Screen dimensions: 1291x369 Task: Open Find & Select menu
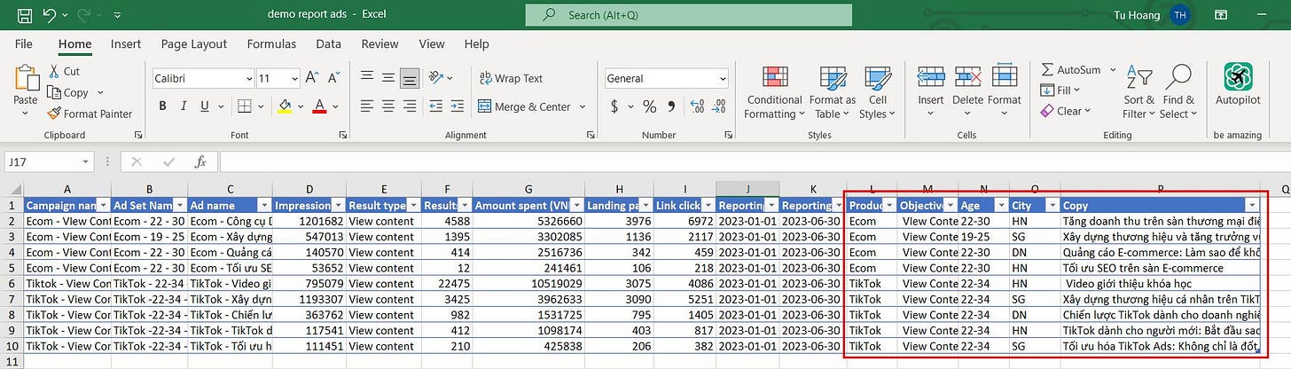point(1178,92)
